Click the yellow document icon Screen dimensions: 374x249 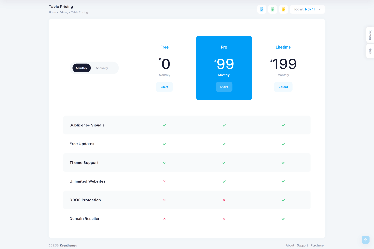283,9
